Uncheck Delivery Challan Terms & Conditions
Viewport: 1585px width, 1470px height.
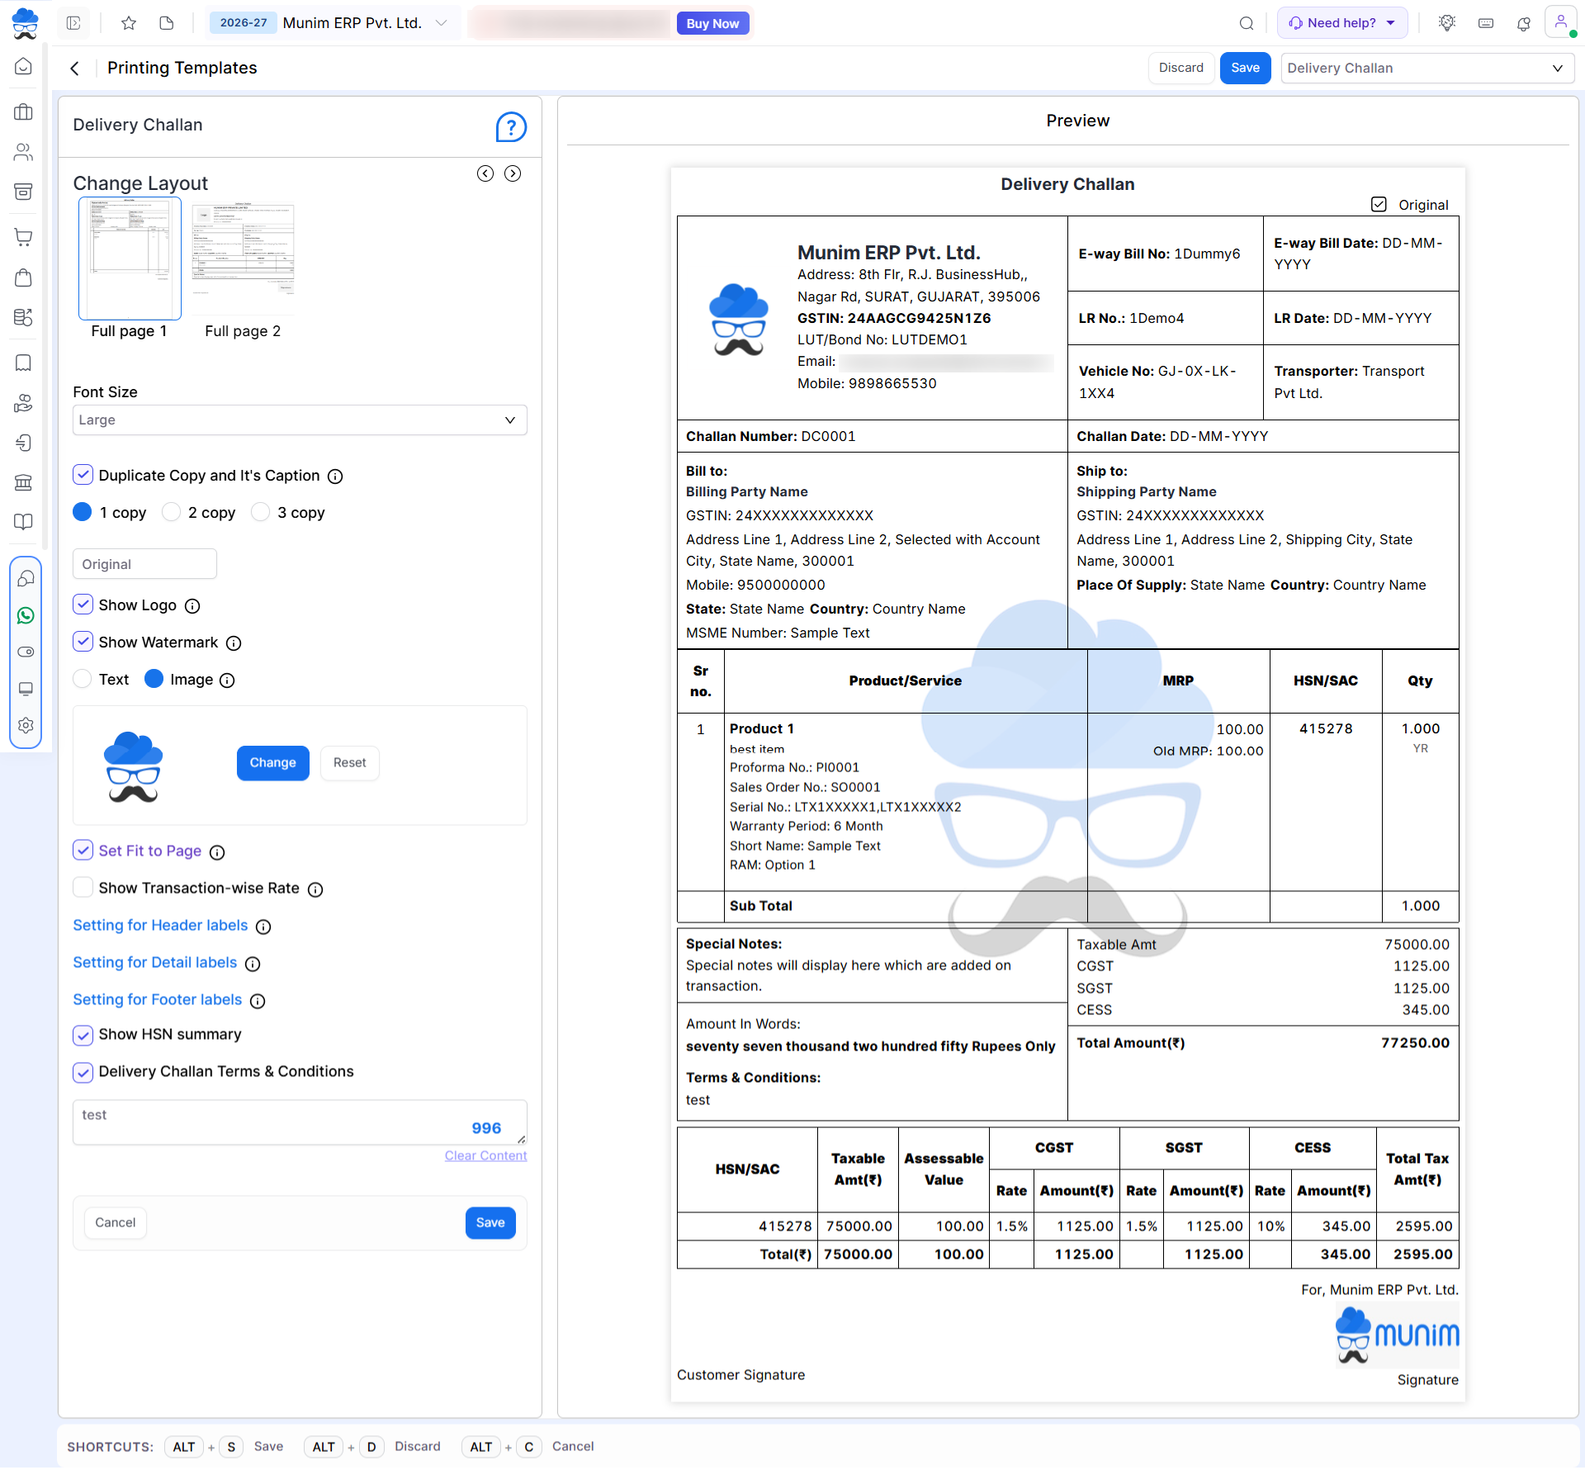(x=83, y=1072)
